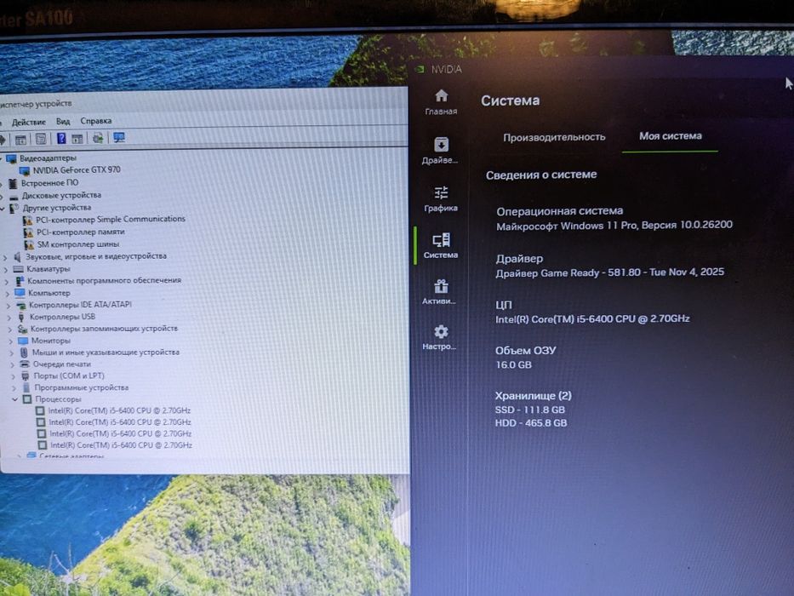Click the Мониторы monitor icon
This screenshot has width=794, height=596.
coord(23,341)
